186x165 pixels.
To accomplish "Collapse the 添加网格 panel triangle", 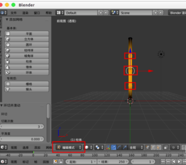I will (x=7, y=19).
